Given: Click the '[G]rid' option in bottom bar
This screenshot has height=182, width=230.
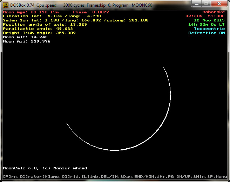Looking at the screenshot, I should pyautogui.click(x=70, y=177).
